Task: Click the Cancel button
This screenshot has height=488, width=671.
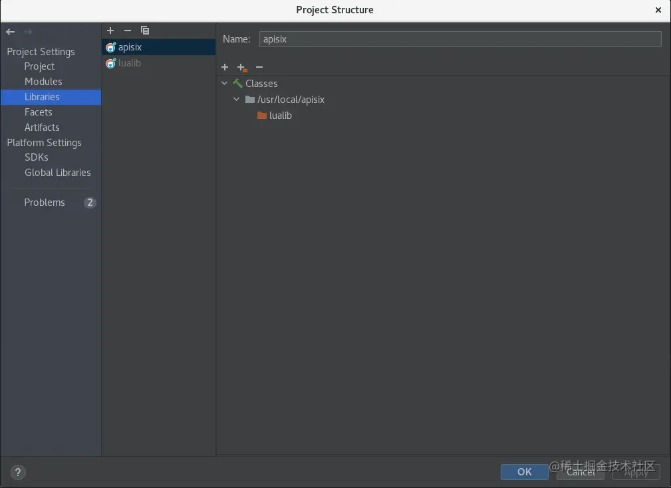Action: coord(581,472)
